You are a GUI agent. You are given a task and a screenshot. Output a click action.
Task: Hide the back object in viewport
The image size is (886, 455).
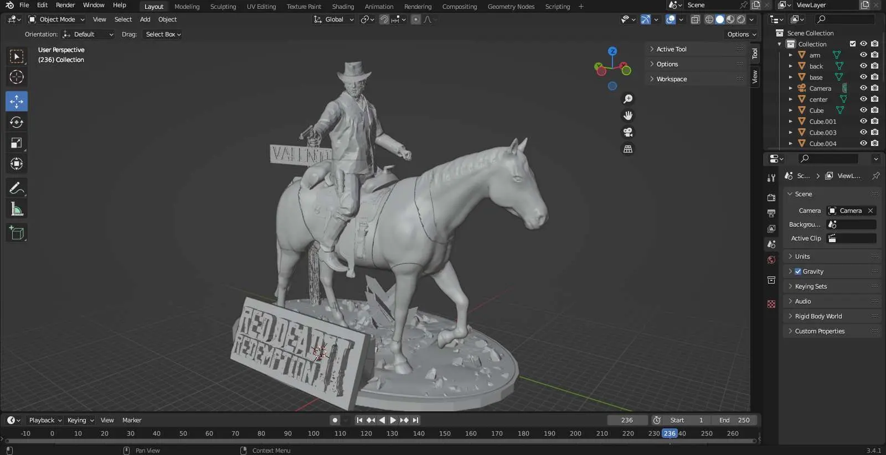point(863,66)
